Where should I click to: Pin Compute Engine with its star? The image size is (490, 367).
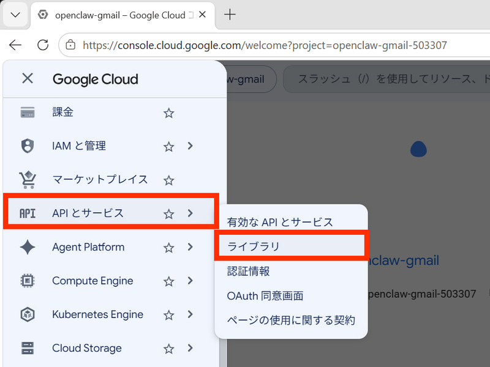(169, 281)
